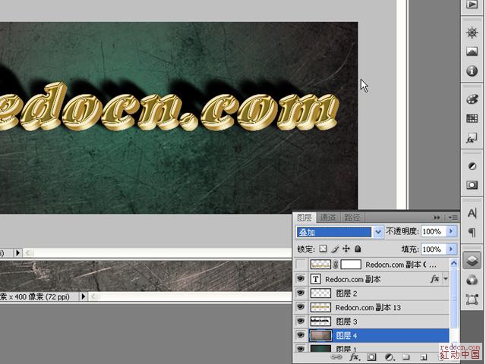The height and width of the screenshot is (364, 486).
Task: Expand effects on Redocn.com 副本 layer
Action: [x=446, y=279]
